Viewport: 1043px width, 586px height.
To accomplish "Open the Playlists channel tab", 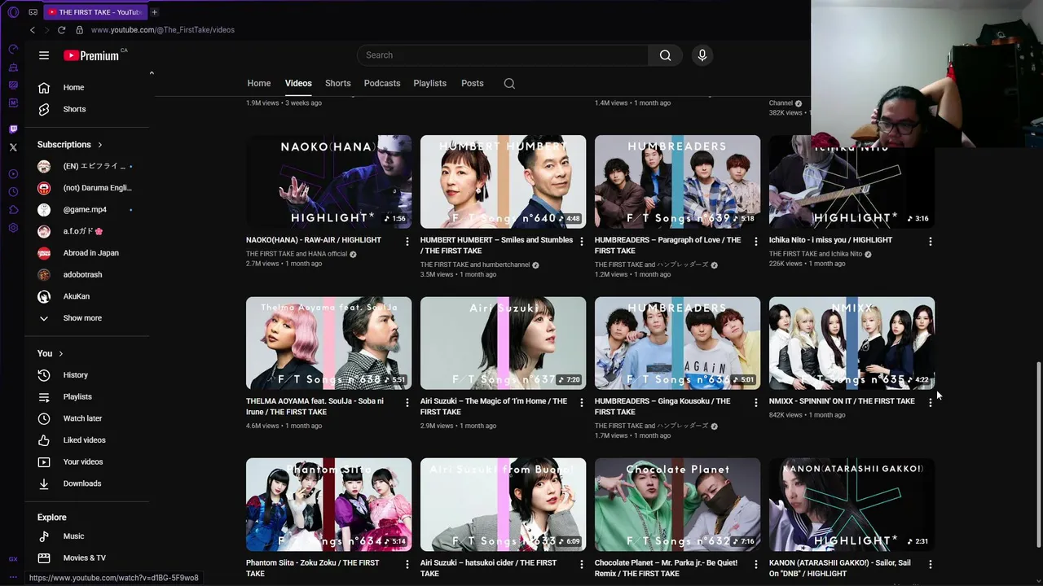I will coord(429,83).
